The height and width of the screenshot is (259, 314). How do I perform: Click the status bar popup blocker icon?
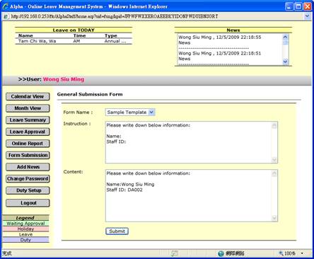pyautogui.click(x=175, y=253)
